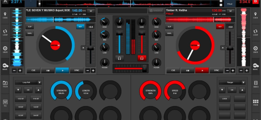This screenshot has width=261, height=120.
Task: Tap tempo for deck A
Action: point(91,11)
